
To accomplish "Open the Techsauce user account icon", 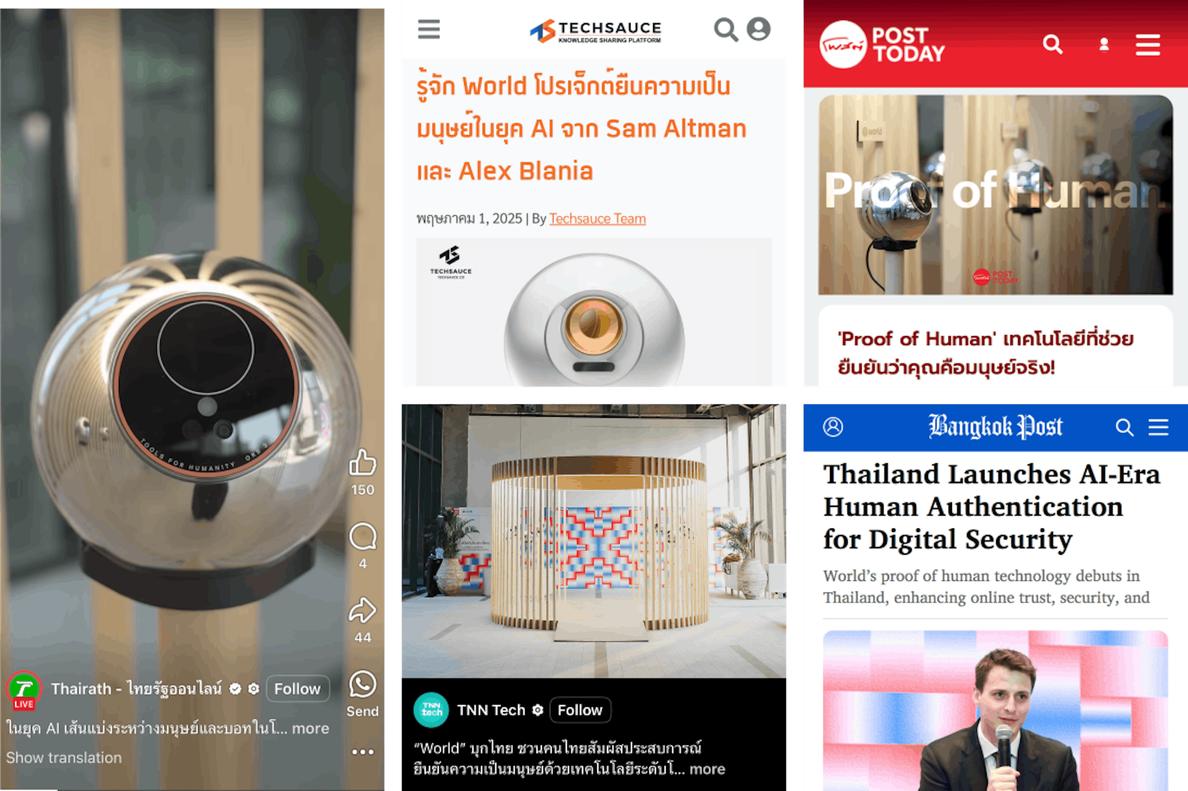I will coord(759,29).
